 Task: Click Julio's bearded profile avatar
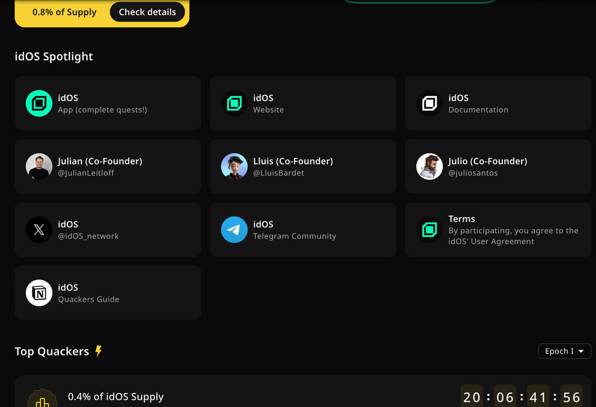[430, 167]
